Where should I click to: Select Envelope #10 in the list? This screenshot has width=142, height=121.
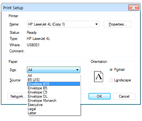click(54, 84)
